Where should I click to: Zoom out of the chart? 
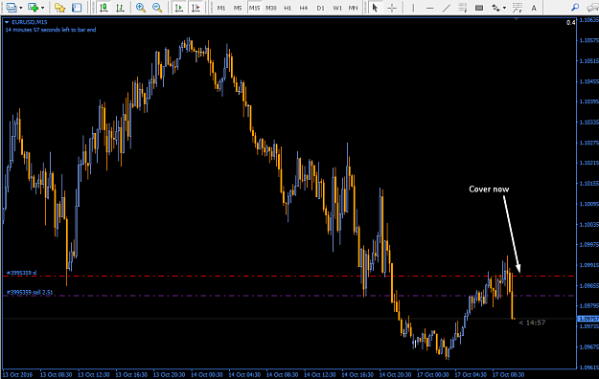pos(157,8)
